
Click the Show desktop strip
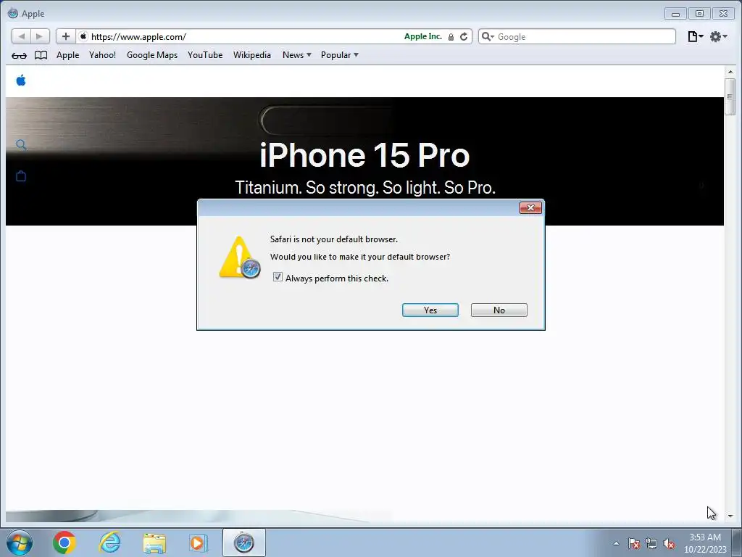point(737,542)
